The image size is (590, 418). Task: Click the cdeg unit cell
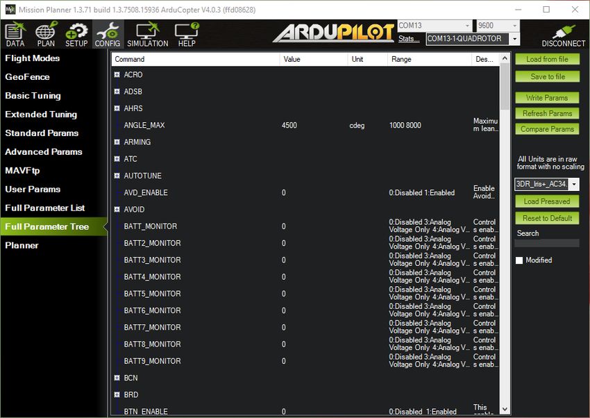tap(357, 125)
